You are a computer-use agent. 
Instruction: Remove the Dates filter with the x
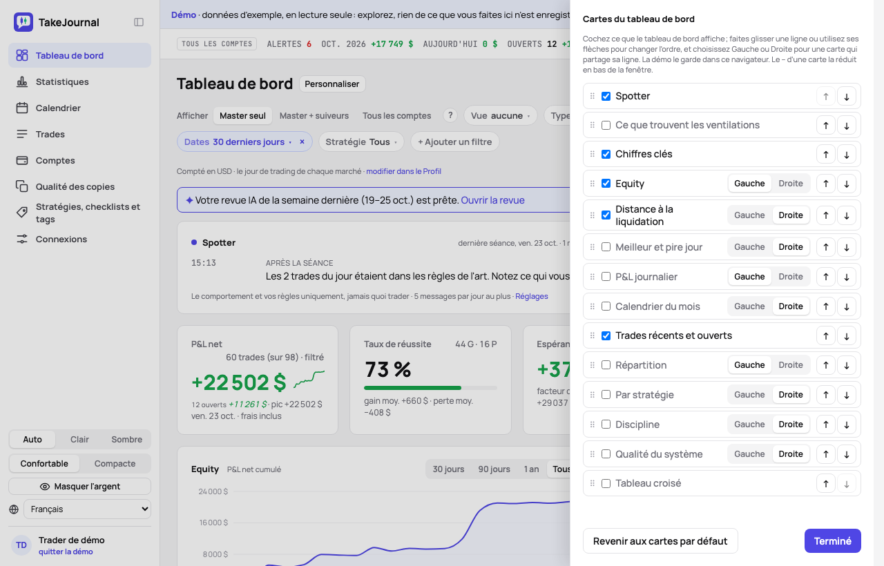pyautogui.click(x=302, y=141)
